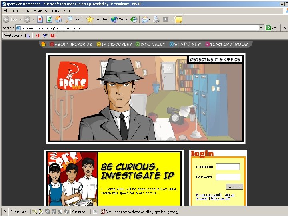The image size is (288, 216).
Task: Click the Password input field
Action: [x=228, y=177]
